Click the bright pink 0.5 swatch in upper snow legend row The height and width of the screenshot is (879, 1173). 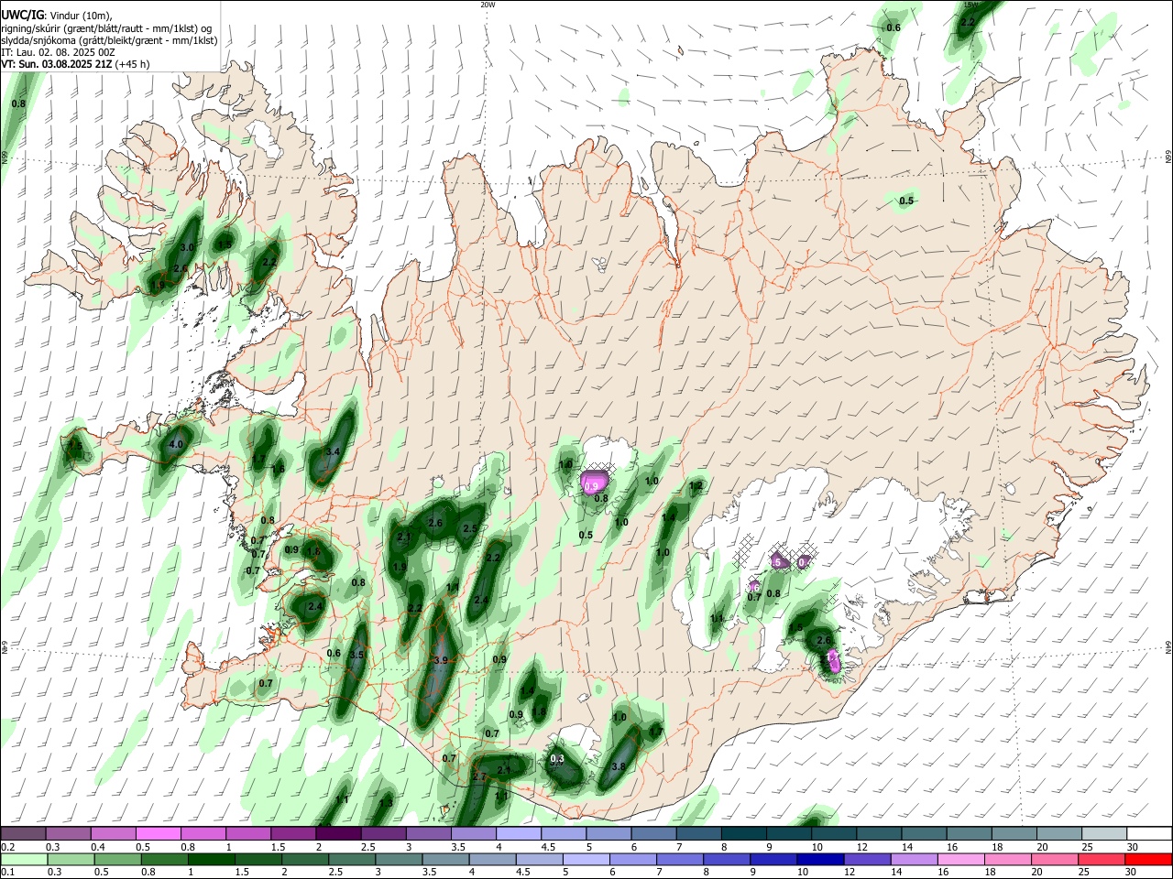click(159, 833)
